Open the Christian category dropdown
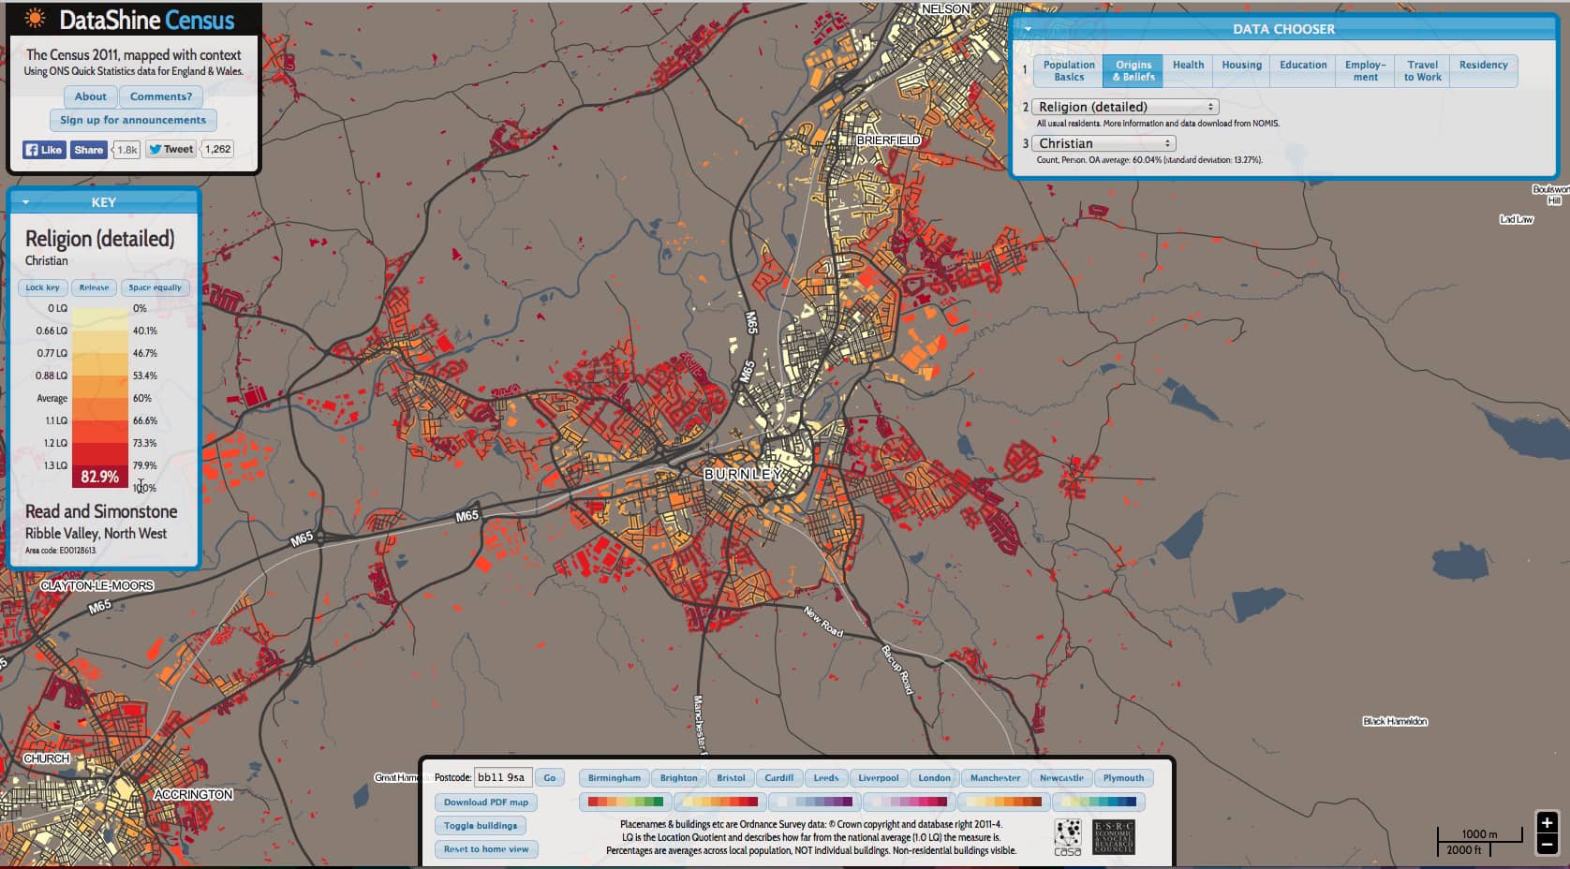 (1103, 143)
